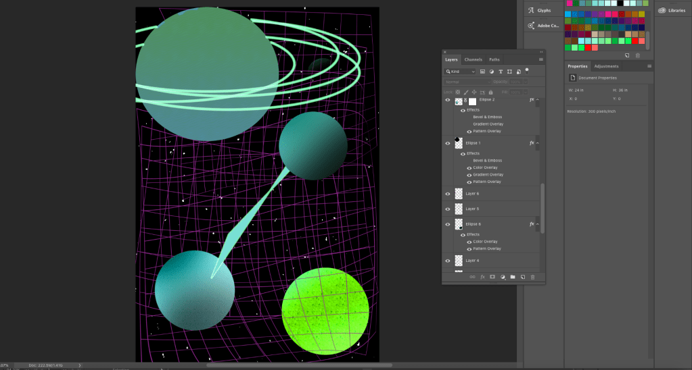This screenshot has height=370, width=692.
Task: Click the type layer filter icon
Action: pos(501,71)
